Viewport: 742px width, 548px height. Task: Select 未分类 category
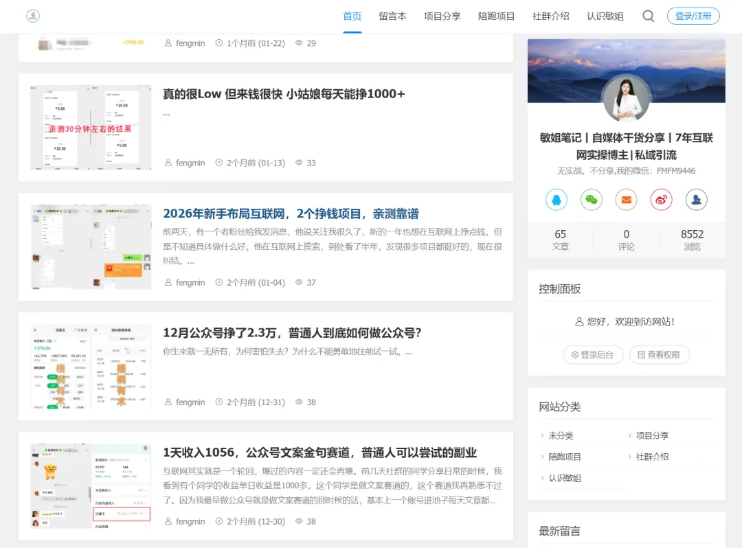click(561, 435)
